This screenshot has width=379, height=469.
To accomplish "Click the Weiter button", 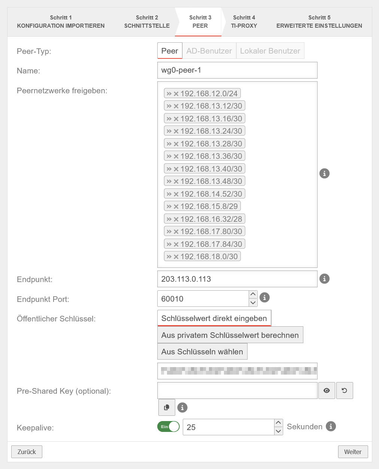I will [x=353, y=452].
